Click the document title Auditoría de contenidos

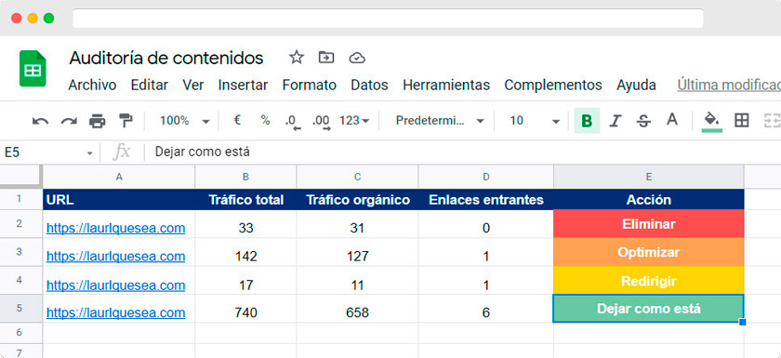165,58
